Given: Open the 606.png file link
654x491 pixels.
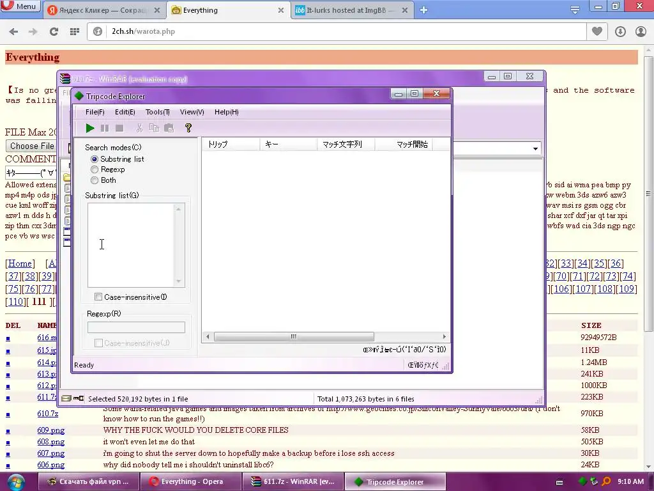Looking at the screenshot, I should [x=51, y=465].
